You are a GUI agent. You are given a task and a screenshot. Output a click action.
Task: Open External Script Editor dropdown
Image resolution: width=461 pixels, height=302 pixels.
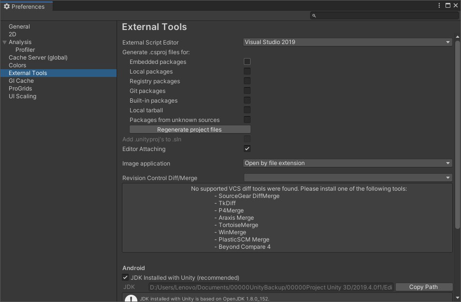347,42
